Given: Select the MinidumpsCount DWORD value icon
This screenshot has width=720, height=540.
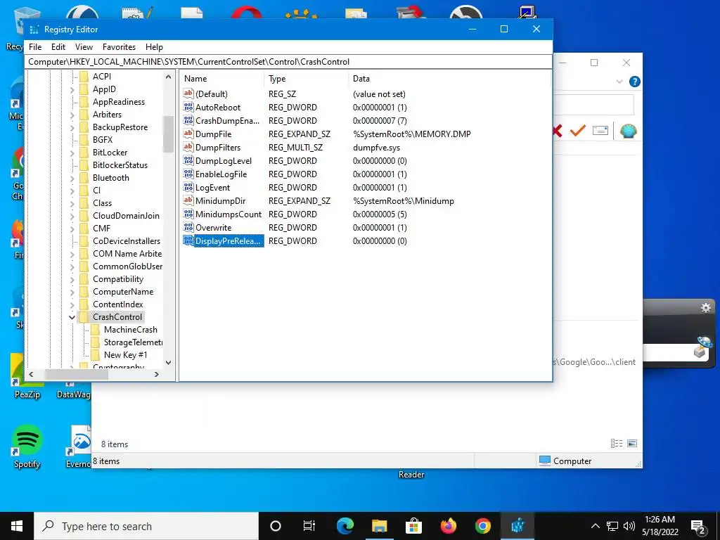Looking at the screenshot, I should point(188,214).
